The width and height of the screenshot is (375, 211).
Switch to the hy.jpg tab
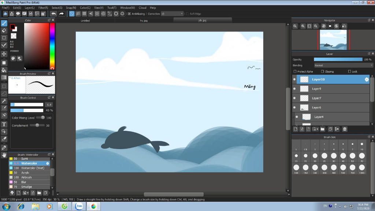(x=144, y=21)
